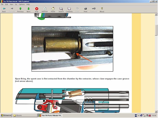Select The FN Pistol Model taskbar button
Image resolution: width=158 pixels, height=118 pixels.
(x=50, y=115)
